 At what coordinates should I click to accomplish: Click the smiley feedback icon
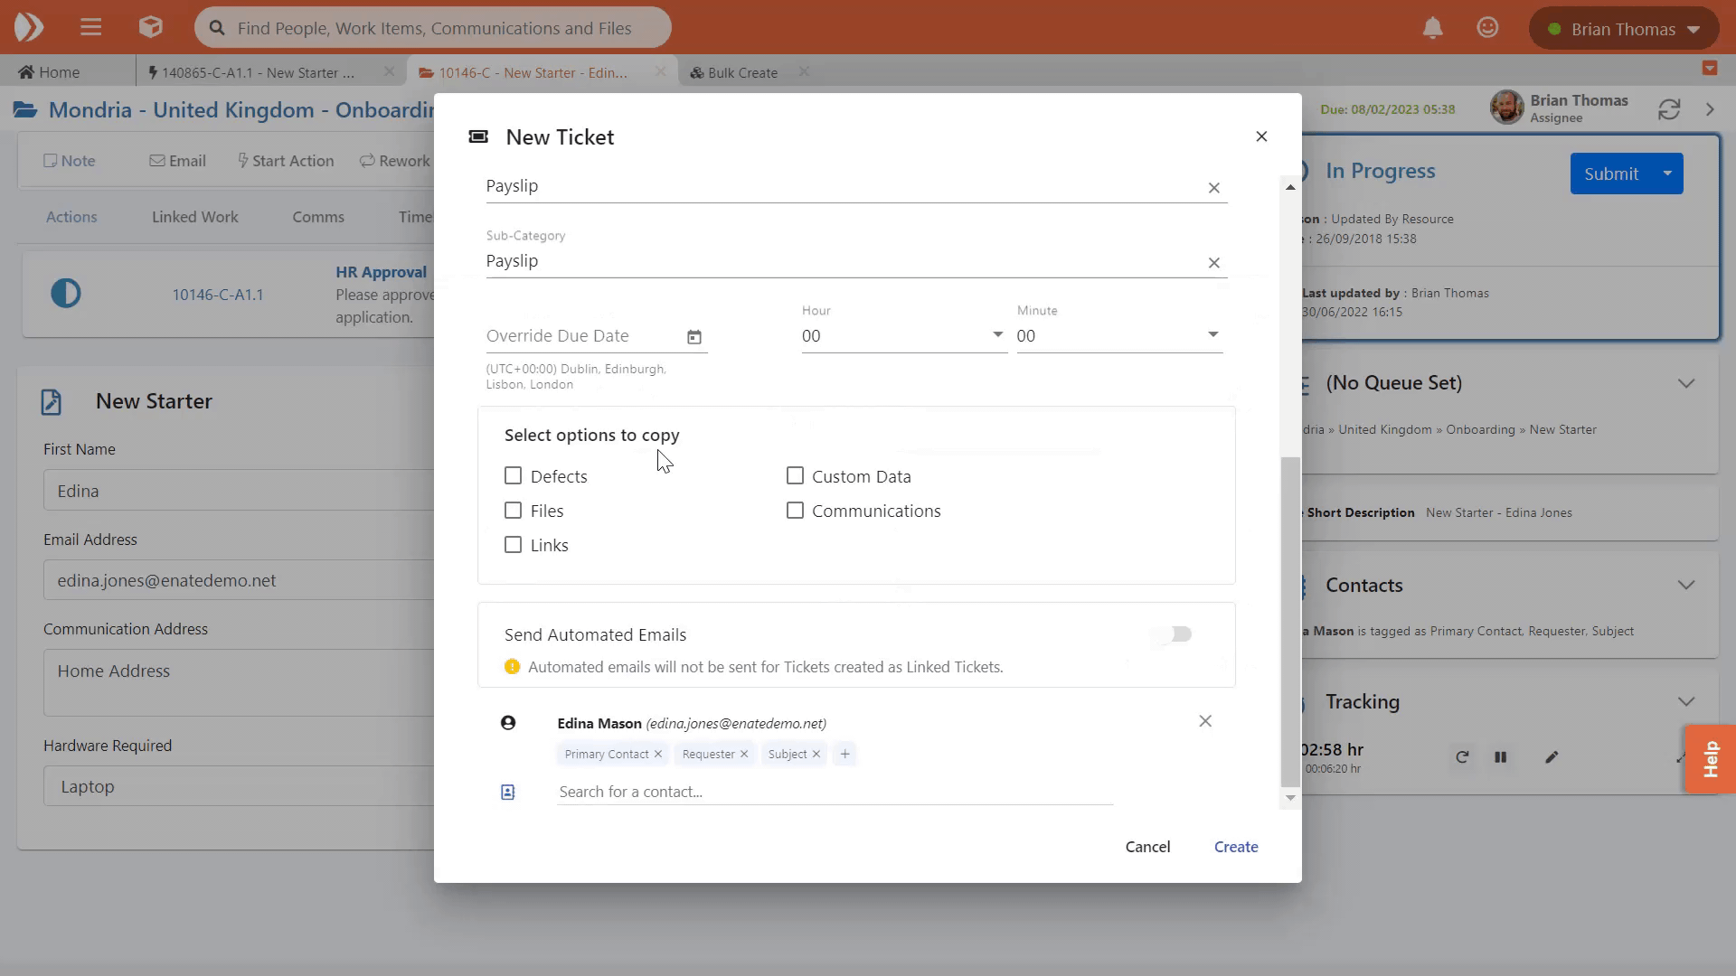[x=1487, y=28]
